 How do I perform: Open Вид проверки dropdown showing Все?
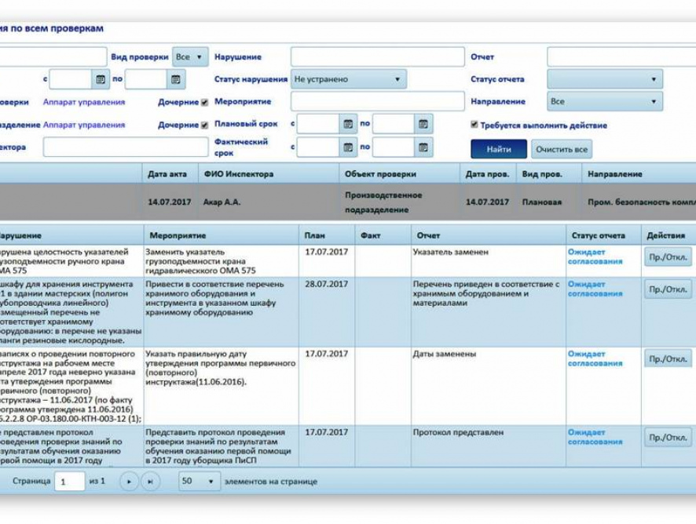pyautogui.click(x=190, y=57)
